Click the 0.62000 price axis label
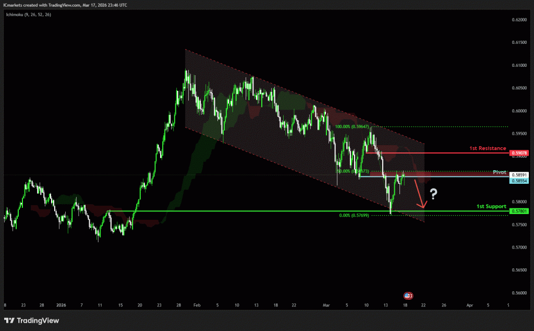 coord(519,20)
